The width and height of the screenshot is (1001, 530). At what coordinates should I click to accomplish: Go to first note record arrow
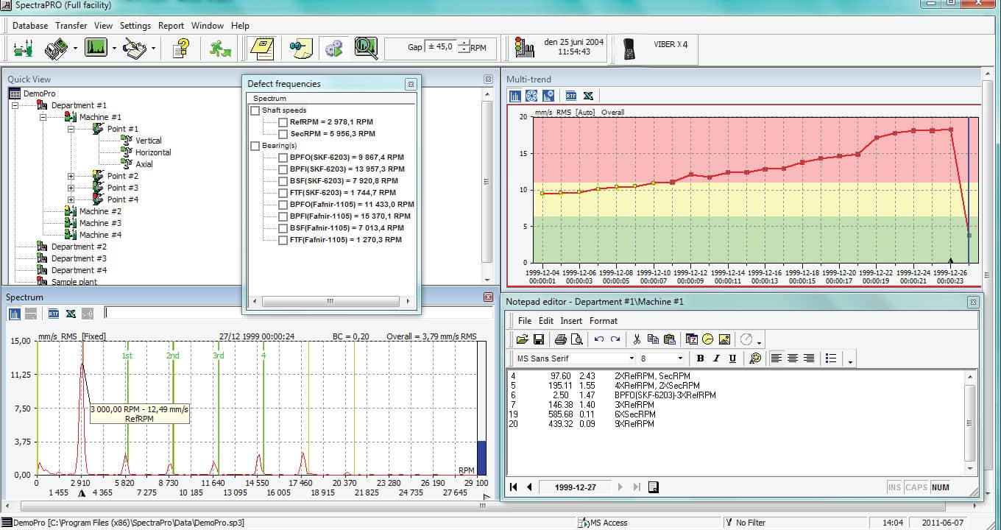click(x=514, y=487)
